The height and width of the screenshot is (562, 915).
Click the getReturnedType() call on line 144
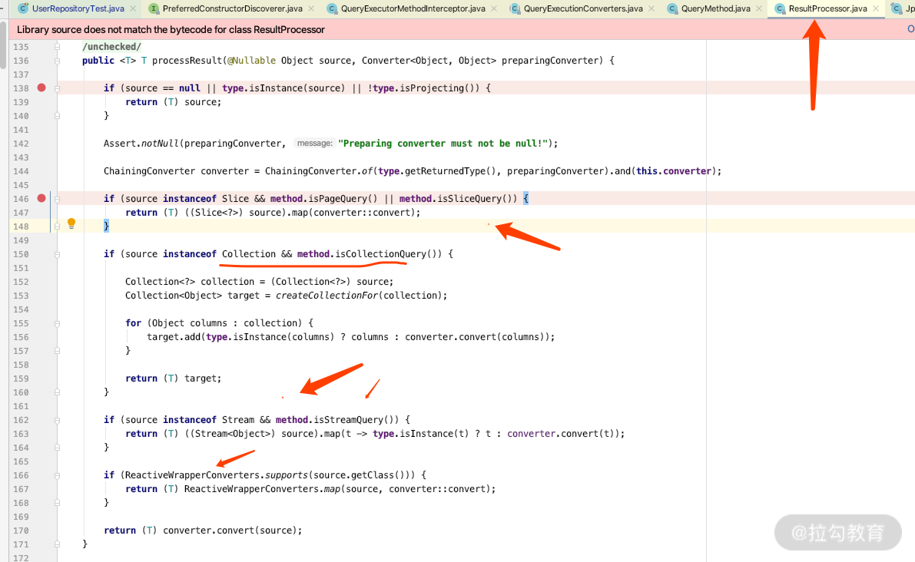point(450,171)
